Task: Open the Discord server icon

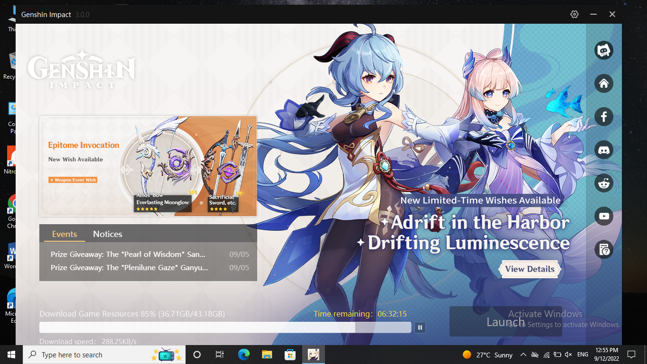Action: [604, 150]
